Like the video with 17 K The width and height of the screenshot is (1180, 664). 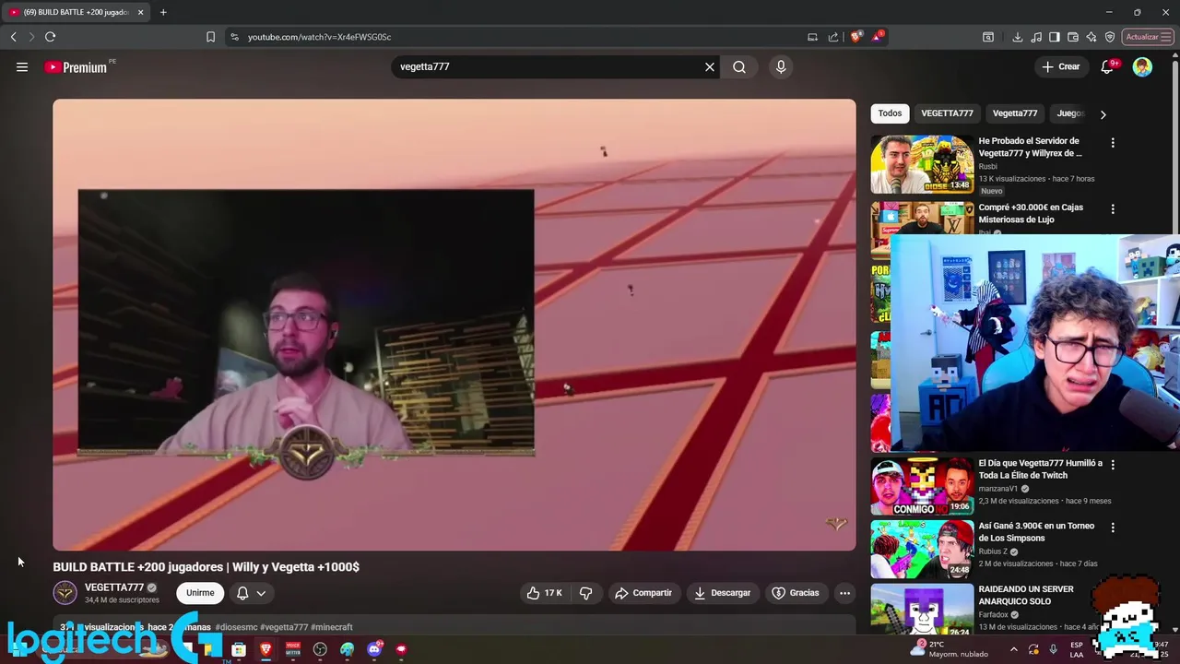(x=544, y=593)
